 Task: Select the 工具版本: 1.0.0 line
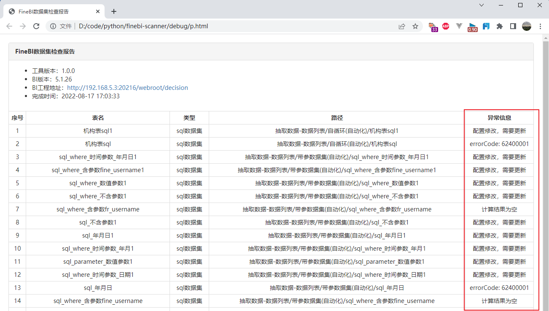point(53,71)
